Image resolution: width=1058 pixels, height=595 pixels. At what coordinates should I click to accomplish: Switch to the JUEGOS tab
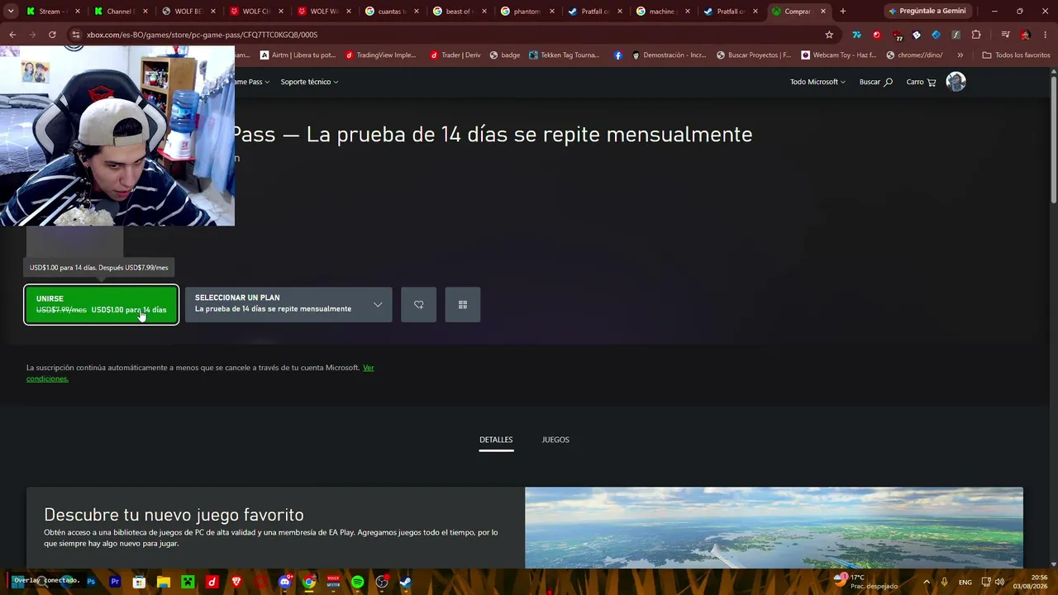(x=555, y=440)
